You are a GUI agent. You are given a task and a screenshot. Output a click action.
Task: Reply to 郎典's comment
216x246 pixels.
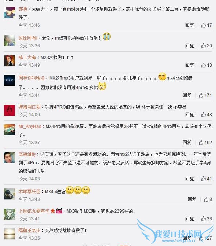190,25
